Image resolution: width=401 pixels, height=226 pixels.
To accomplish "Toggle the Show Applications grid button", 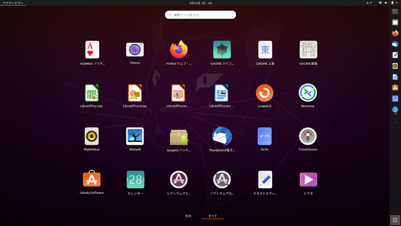I will [395, 220].
